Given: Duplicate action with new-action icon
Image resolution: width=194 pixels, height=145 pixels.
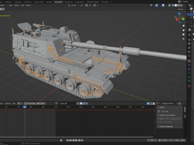Looking at the screenshot, I should [x=84, y=104].
